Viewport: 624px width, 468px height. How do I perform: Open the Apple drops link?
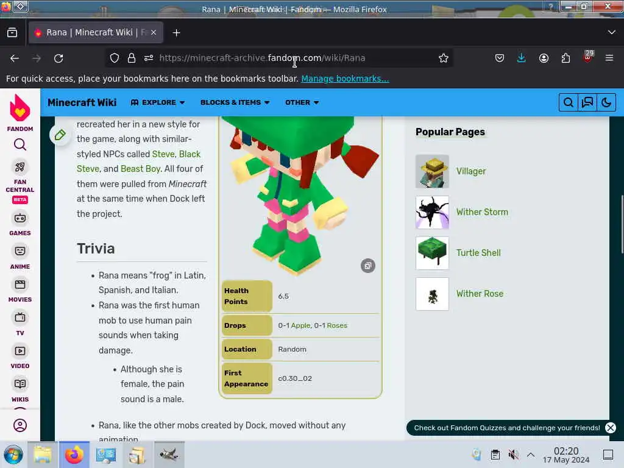coord(300,325)
